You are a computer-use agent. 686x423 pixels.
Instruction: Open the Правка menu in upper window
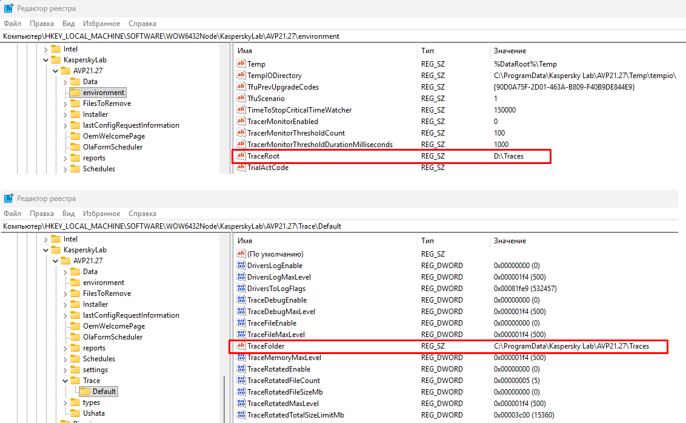(x=42, y=24)
